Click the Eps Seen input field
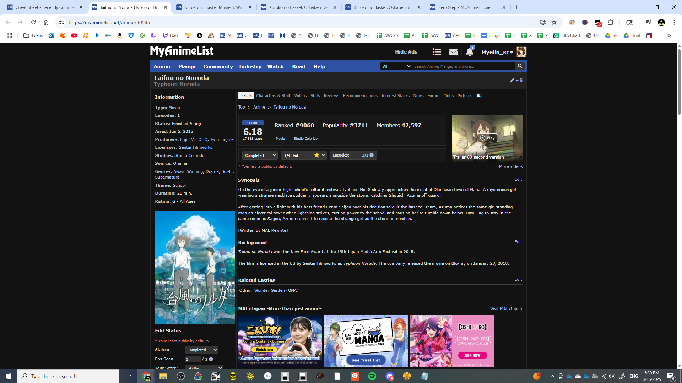The image size is (682, 383). coord(193,359)
